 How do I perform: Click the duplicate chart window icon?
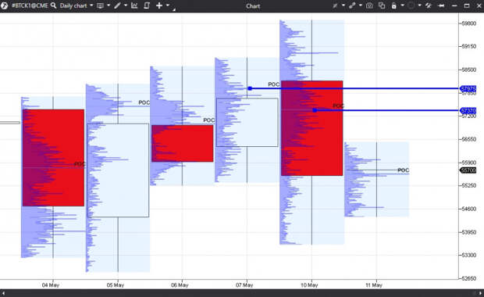point(382,5)
